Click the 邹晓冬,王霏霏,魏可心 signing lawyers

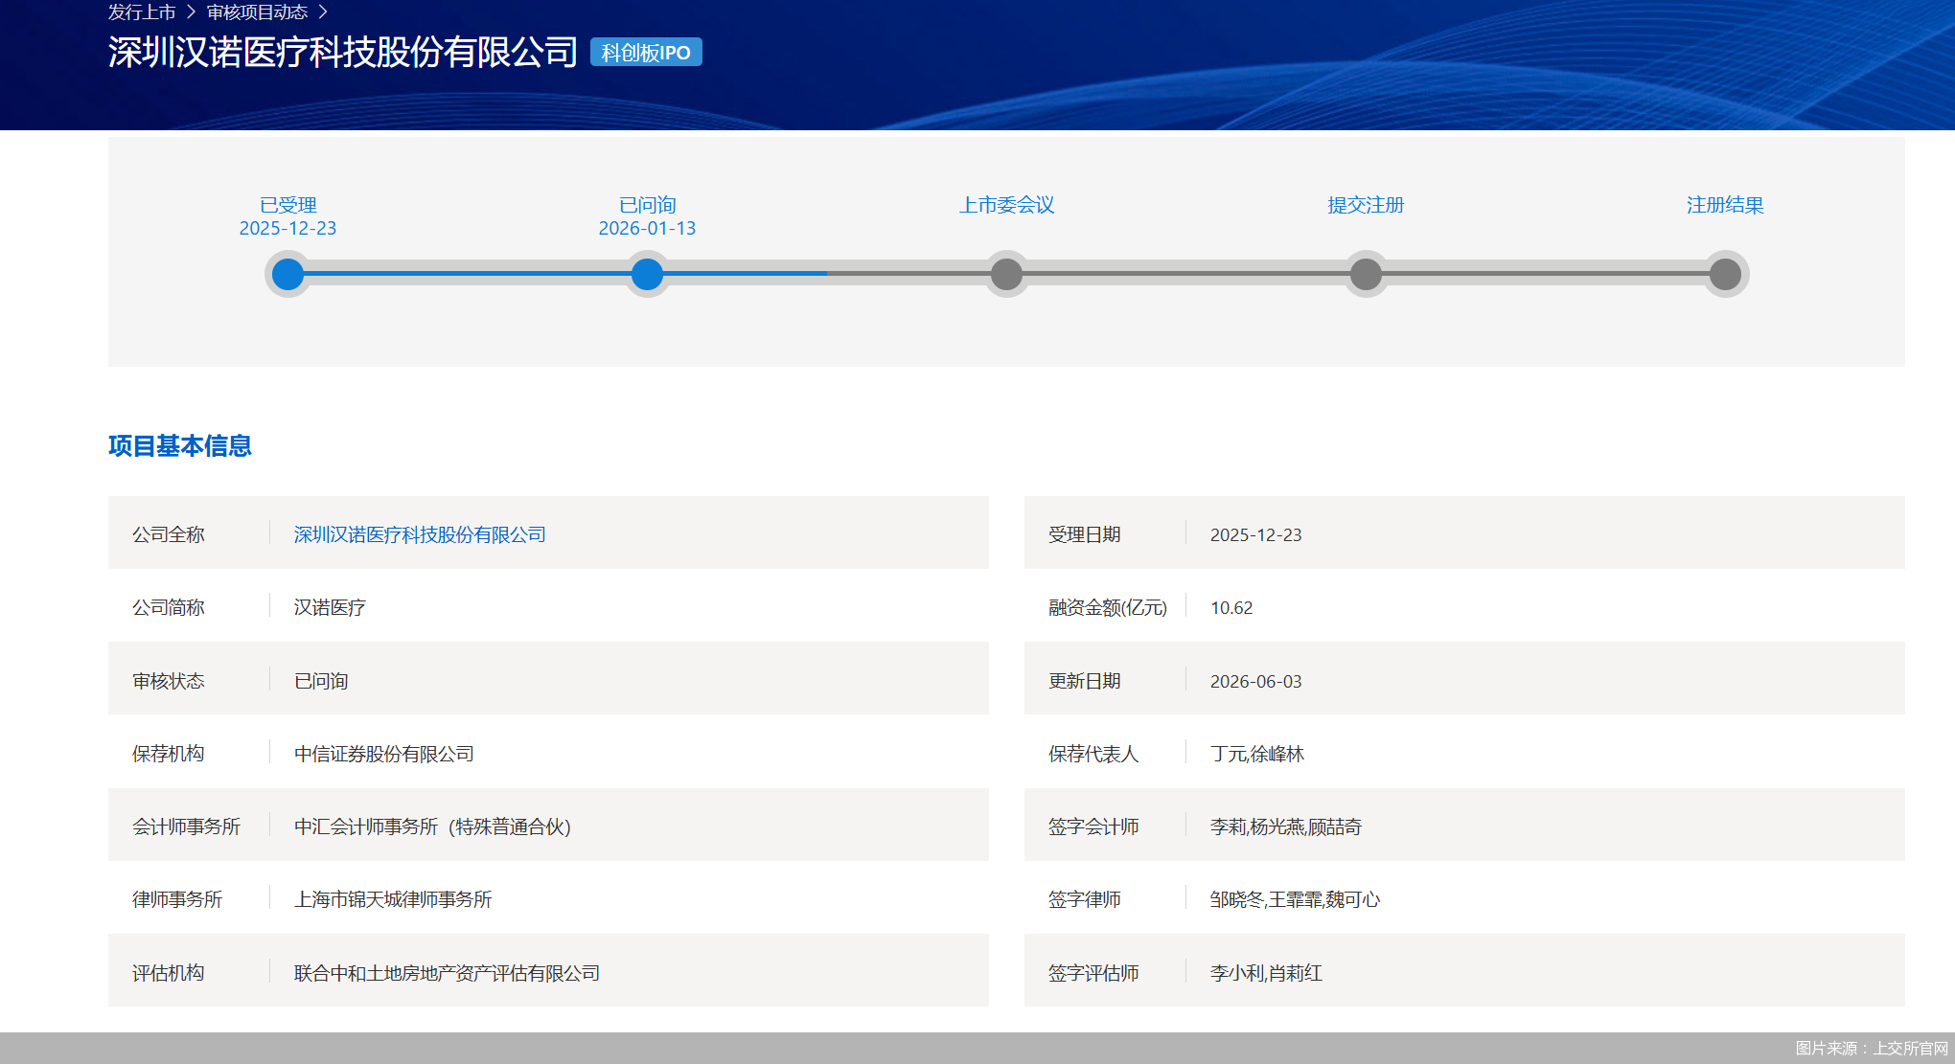point(1295,899)
